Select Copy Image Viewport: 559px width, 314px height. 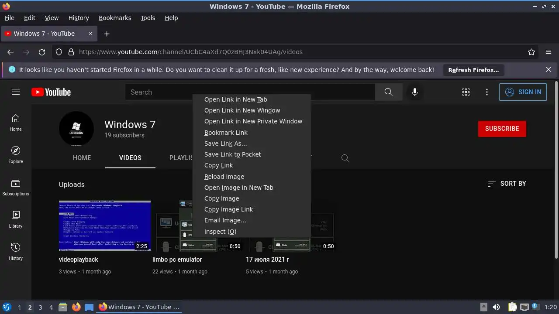[252, 198]
